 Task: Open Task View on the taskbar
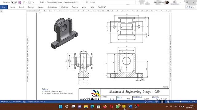click(73, 107)
